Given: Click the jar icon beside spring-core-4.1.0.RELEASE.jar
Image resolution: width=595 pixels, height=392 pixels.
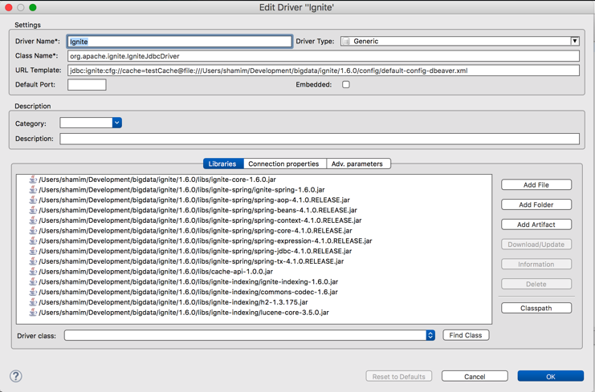Looking at the screenshot, I should coord(33,231).
